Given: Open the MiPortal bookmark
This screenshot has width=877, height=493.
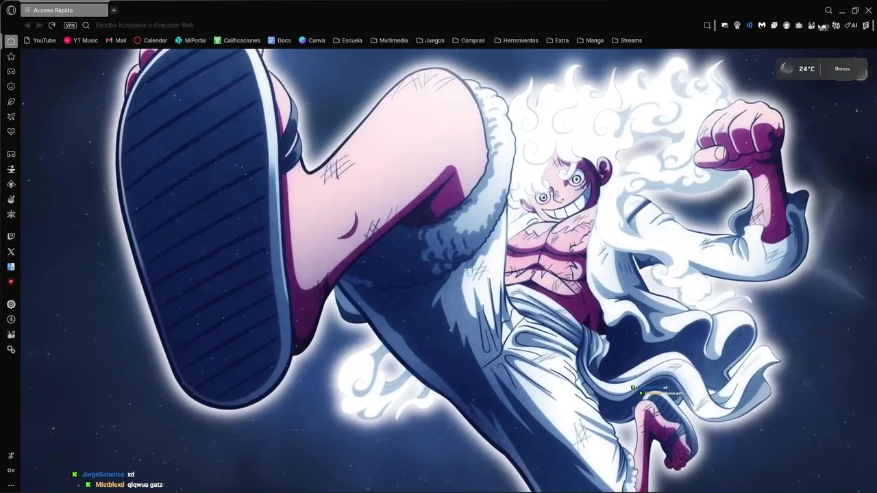Looking at the screenshot, I should point(190,40).
